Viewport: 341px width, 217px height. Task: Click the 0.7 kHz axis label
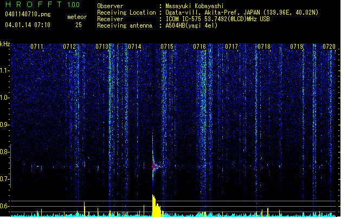(x=5, y=179)
